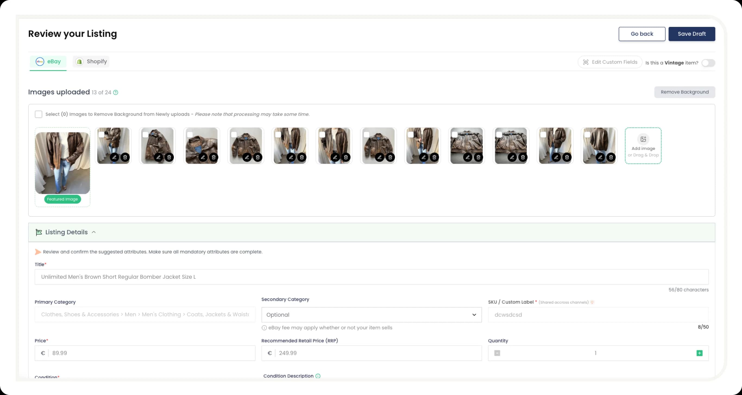Click trash icon on sixth small thumbnail
742x395 pixels.
click(x=346, y=157)
